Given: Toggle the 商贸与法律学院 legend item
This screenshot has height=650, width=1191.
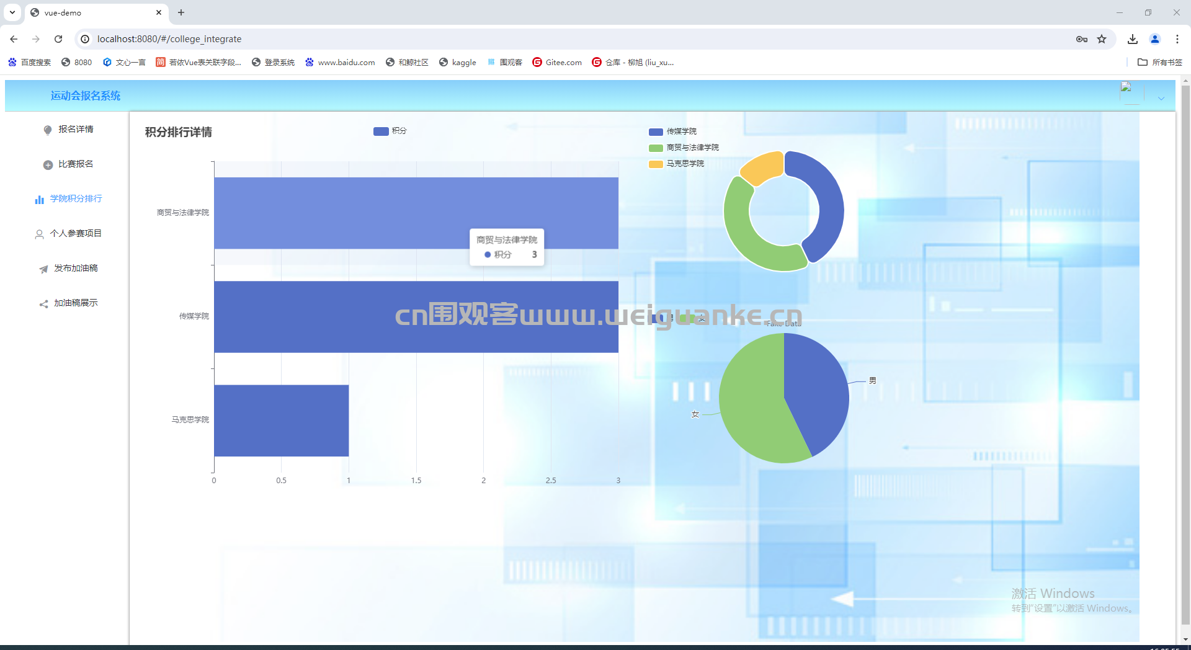Looking at the screenshot, I should pos(684,148).
